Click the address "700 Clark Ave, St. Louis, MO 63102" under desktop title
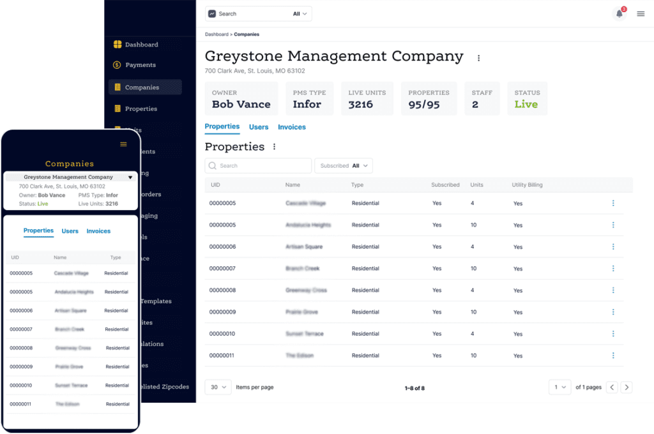 coord(255,71)
